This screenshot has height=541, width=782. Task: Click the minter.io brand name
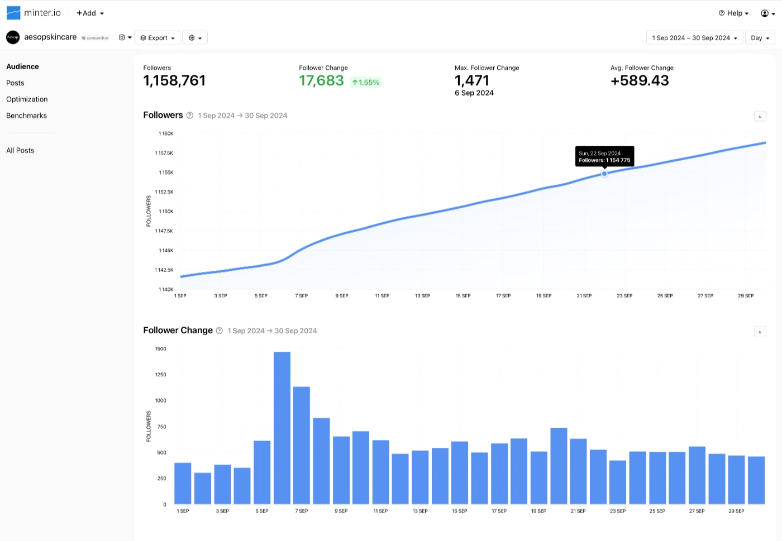point(42,13)
